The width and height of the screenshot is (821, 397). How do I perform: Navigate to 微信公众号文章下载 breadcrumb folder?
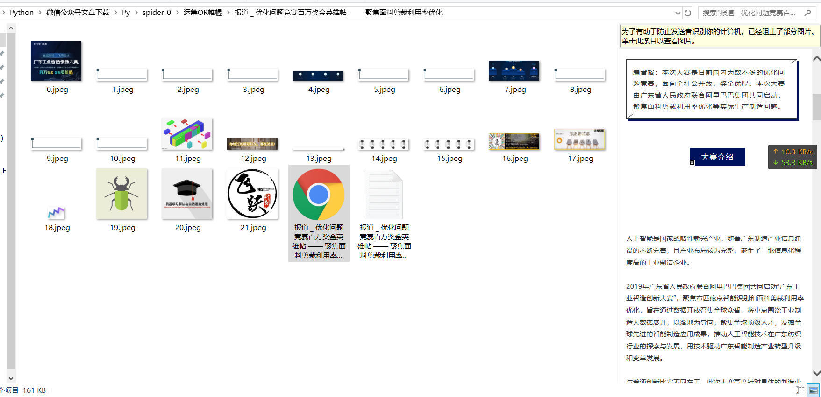coord(78,13)
